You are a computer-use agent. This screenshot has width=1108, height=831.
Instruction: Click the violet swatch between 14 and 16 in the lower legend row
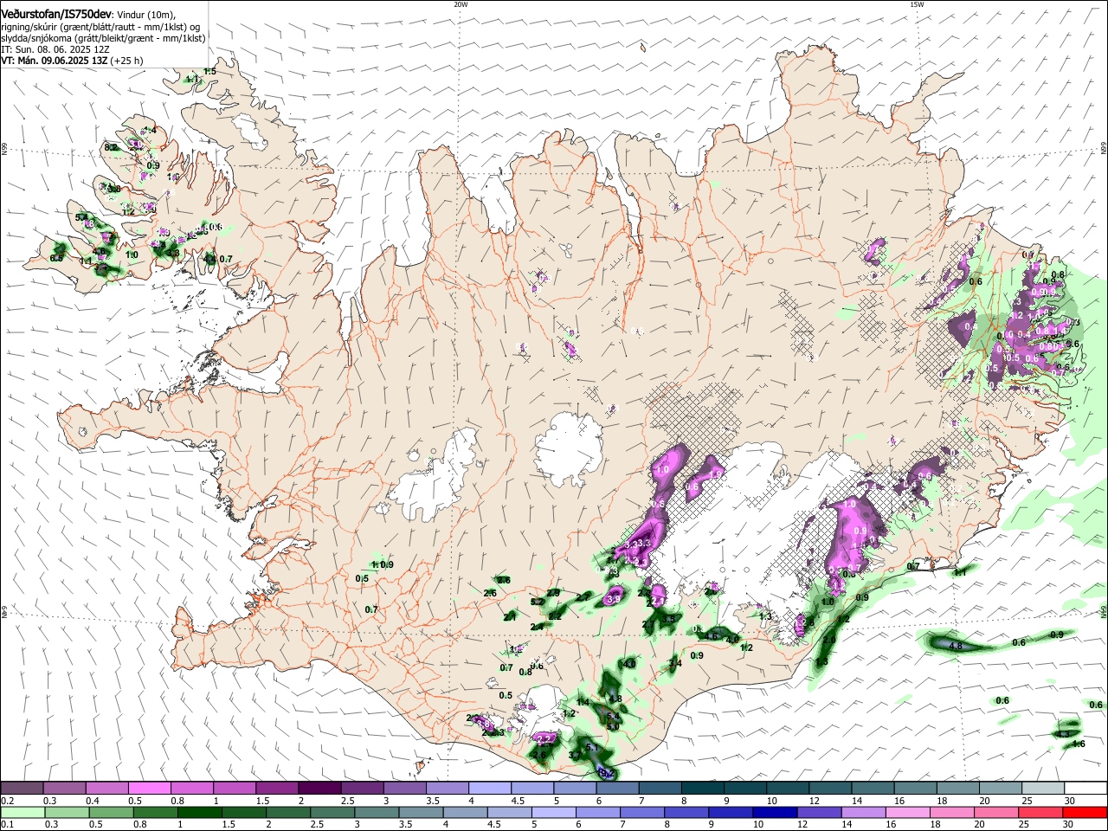point(863,812)
